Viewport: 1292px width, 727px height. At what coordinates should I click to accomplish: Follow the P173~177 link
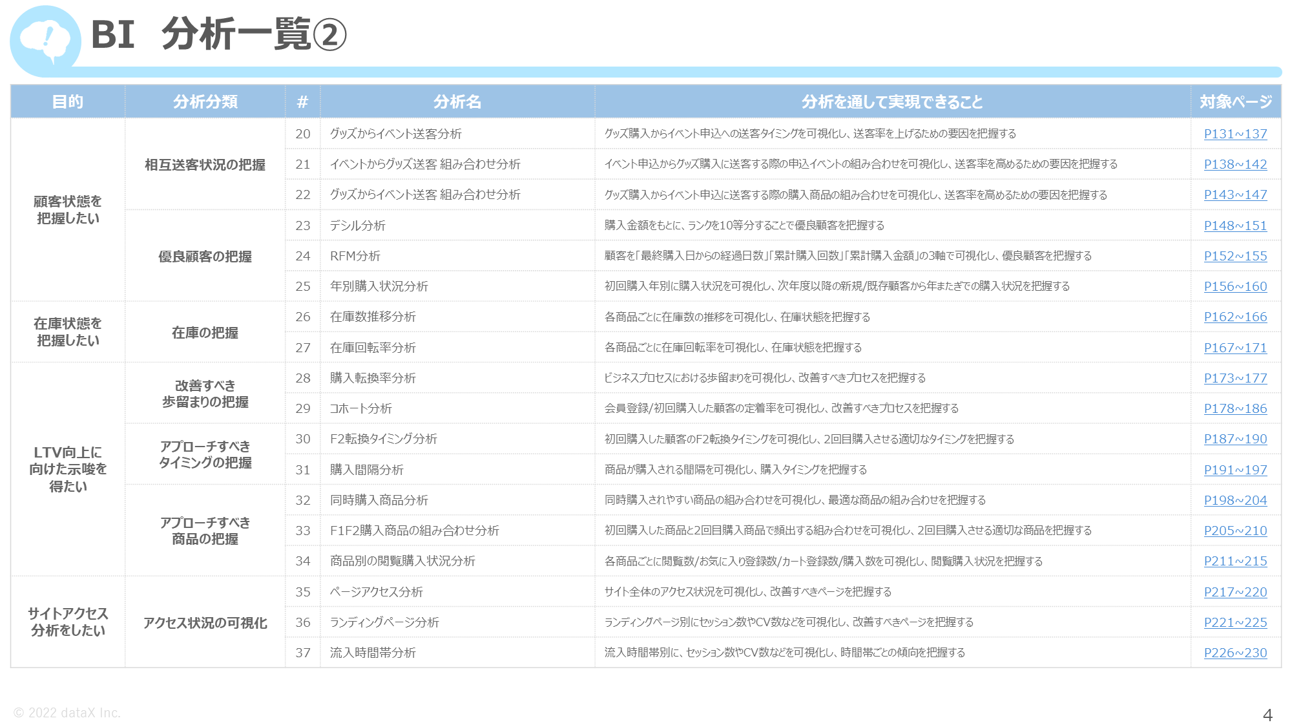(1235, 378)
